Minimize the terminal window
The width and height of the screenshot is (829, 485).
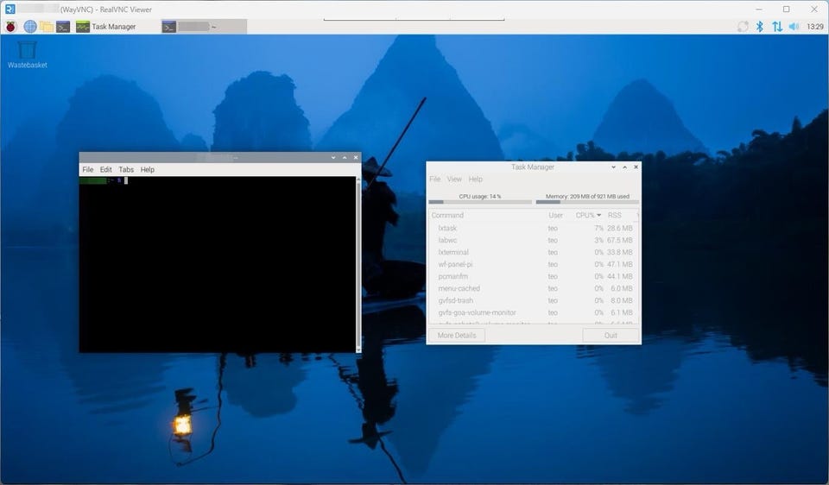(333, 157)
